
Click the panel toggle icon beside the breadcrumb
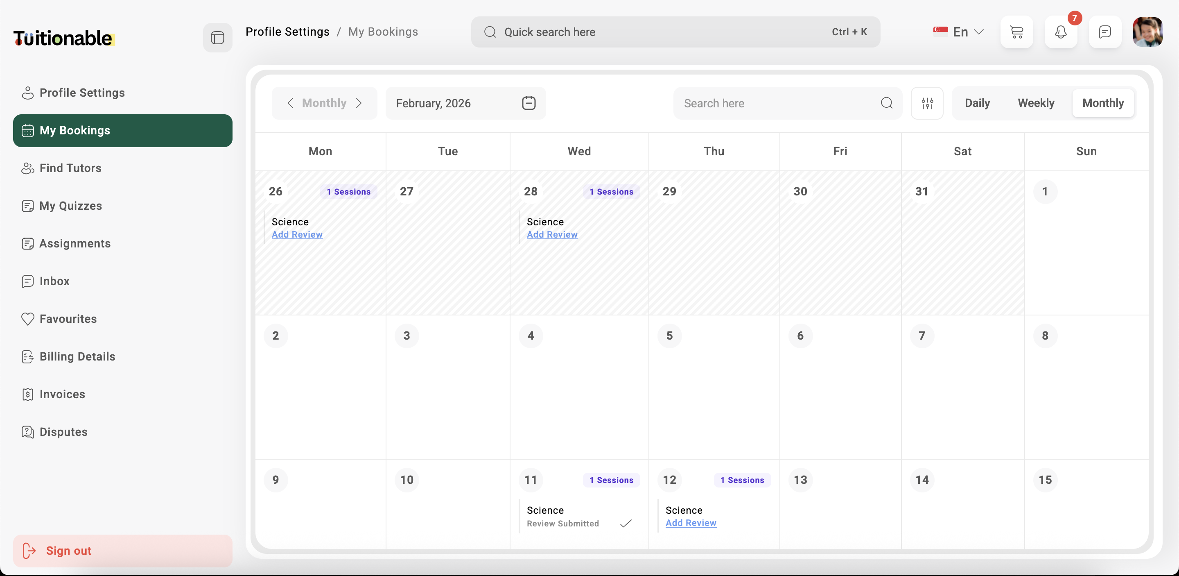point(217,37)
